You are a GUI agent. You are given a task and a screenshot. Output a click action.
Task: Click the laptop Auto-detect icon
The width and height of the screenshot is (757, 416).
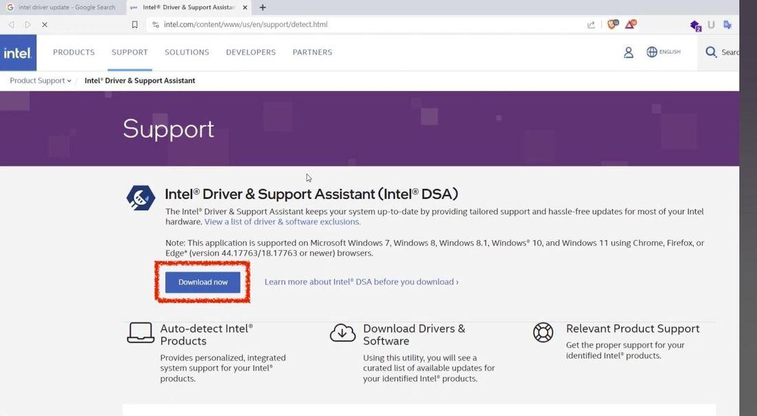point(141,333)
